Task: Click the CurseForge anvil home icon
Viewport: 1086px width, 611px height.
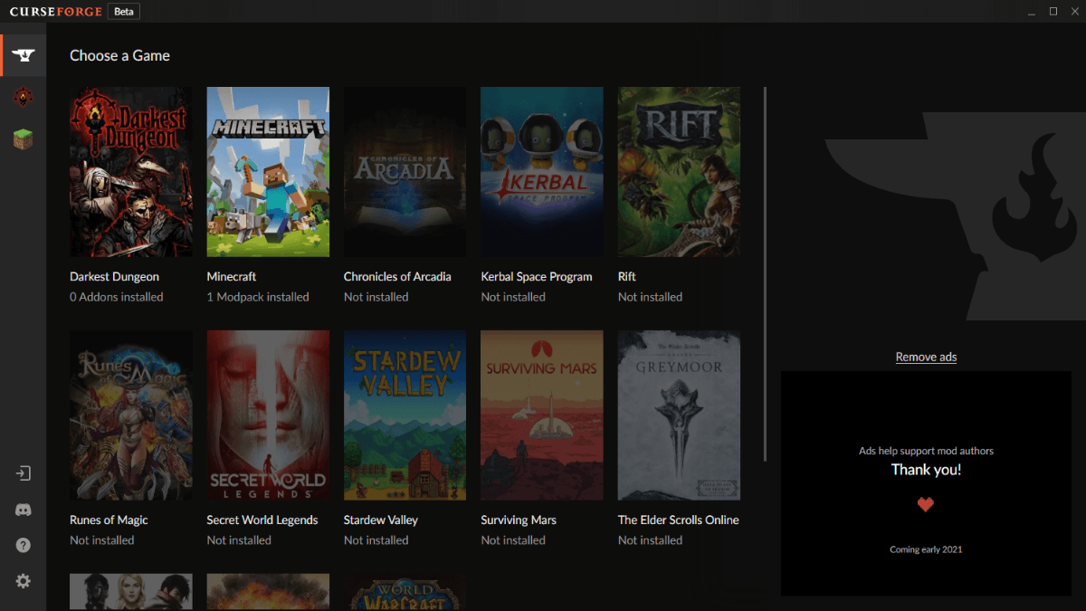Action: pyautogui.click(x=24, y=55)
